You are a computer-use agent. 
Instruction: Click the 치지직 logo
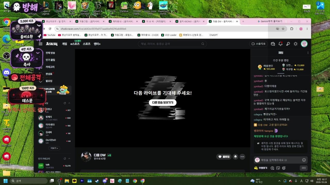52,44
